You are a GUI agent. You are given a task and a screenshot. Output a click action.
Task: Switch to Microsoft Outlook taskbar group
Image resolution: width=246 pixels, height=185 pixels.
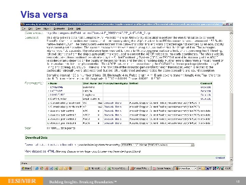[x=95, y=168]
